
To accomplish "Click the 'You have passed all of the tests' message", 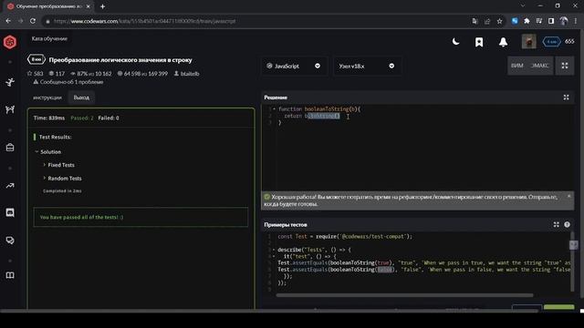I will (81, 217).
